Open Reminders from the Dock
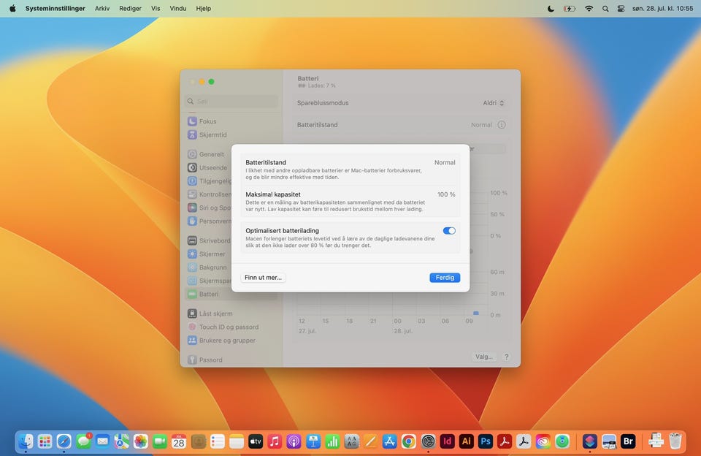Viewport: 701px width, 456px height. click(x=218, y=441)
